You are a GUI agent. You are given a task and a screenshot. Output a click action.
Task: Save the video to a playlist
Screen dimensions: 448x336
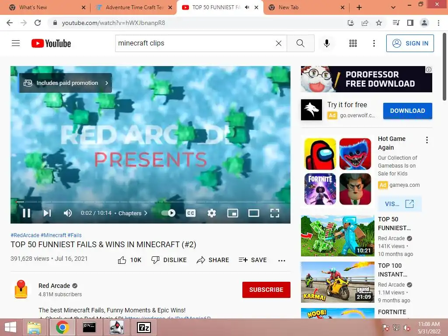(252, 260)
